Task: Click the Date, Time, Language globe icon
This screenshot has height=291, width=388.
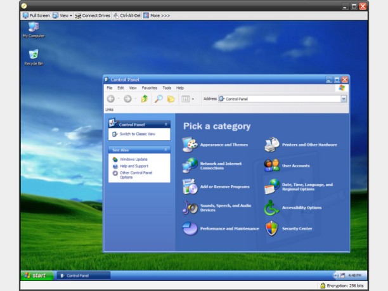Action: tap(272, 186)
